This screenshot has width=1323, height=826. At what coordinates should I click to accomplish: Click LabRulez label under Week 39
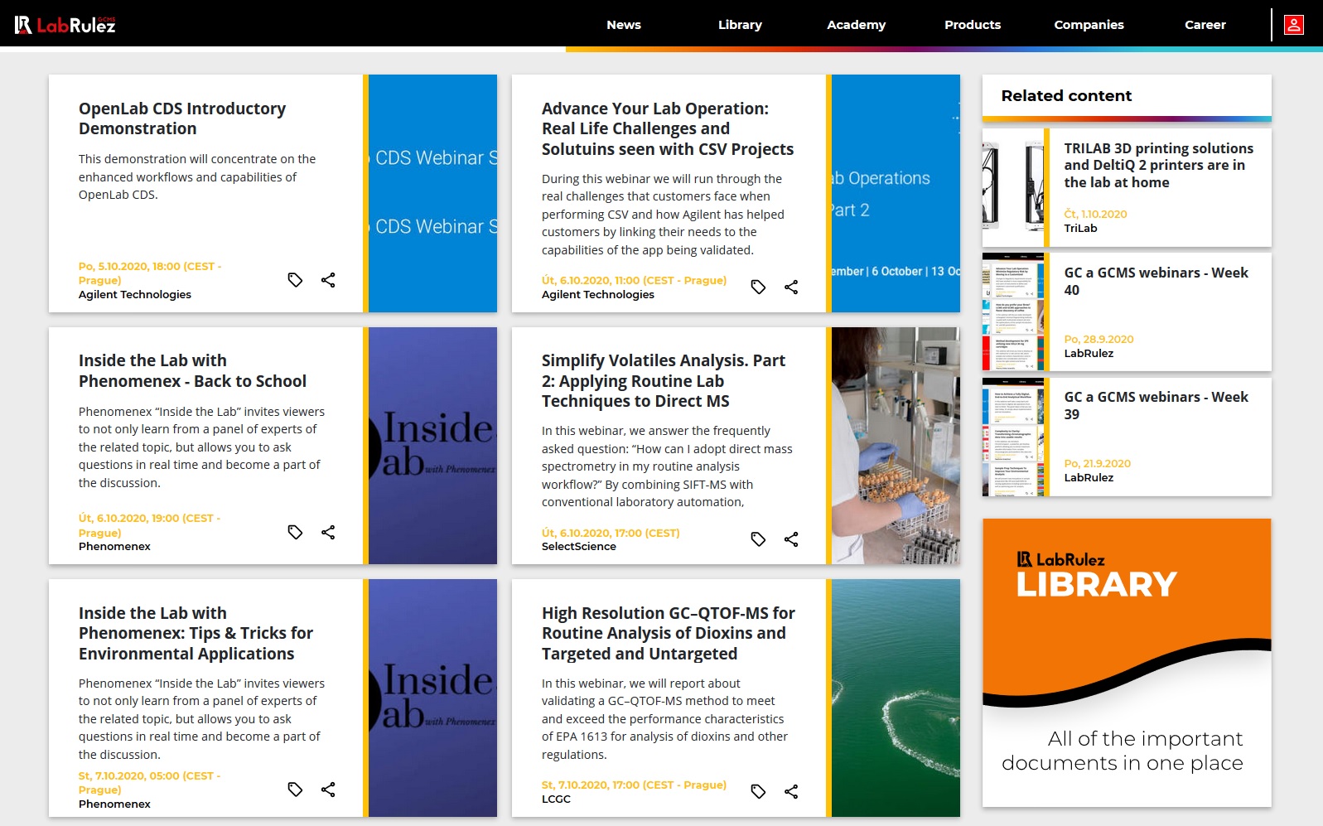[x=1089, y=477]
